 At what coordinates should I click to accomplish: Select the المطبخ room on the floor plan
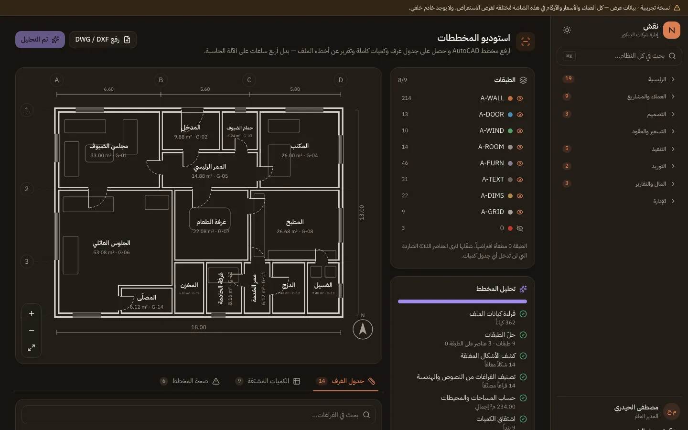295,226
